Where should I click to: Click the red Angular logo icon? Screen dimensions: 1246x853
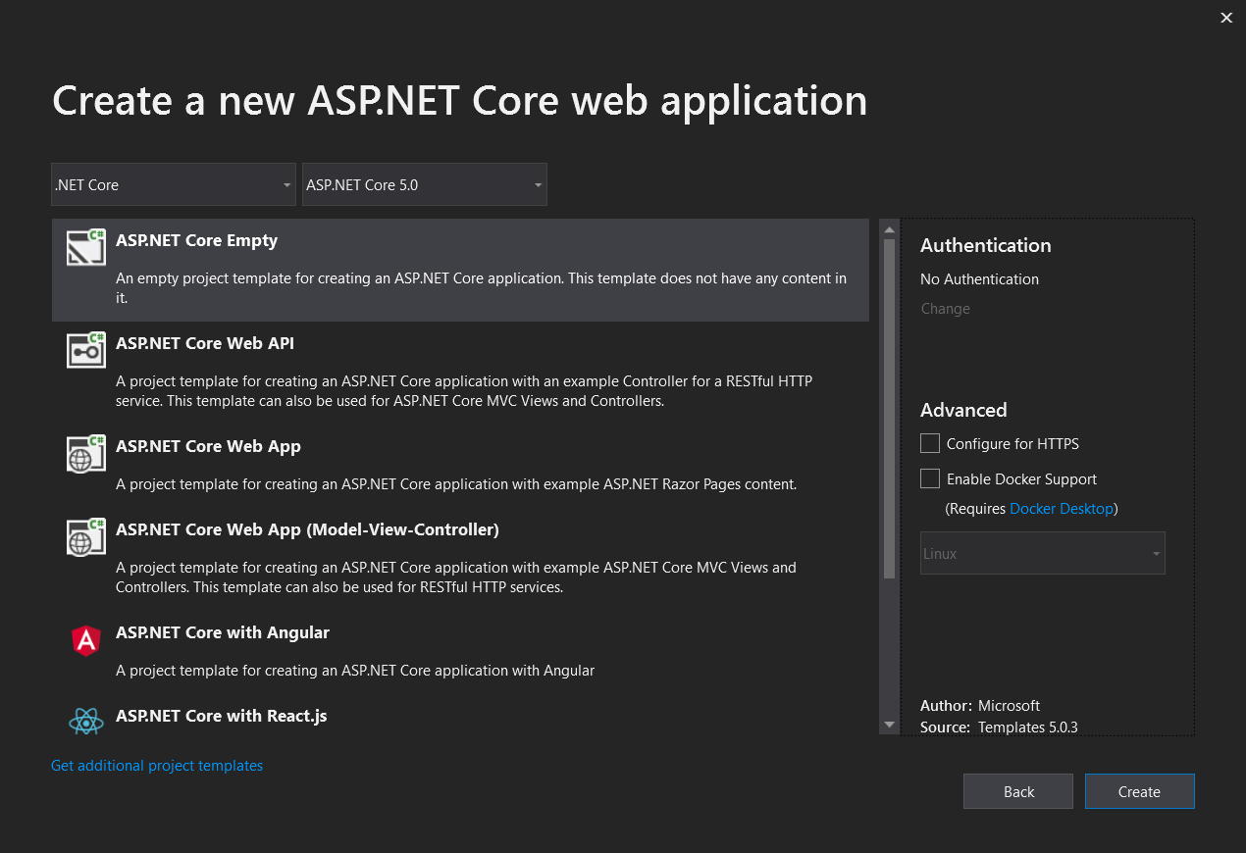tap(86, 640)
